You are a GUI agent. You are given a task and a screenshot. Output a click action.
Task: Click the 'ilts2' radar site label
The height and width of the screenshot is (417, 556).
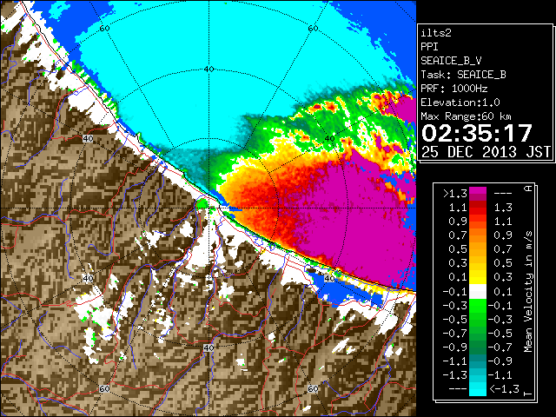coord(436,33)
